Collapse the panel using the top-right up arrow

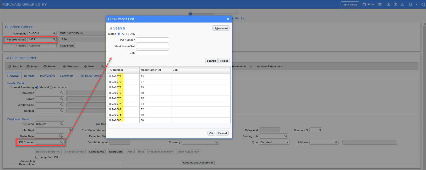point(424,24)
